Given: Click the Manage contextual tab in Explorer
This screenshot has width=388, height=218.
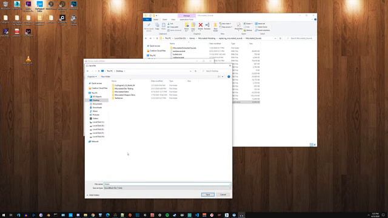Looking at the screenshot, I should point(187,16).
